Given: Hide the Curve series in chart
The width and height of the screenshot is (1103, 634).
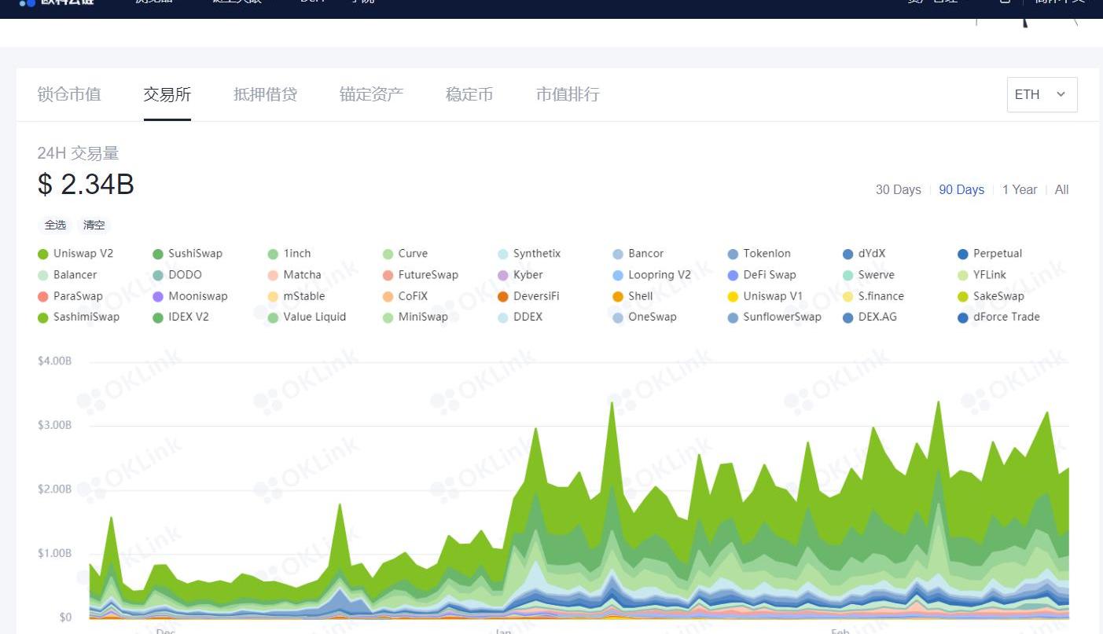Looking at the screenshot, I should (388, 254).
